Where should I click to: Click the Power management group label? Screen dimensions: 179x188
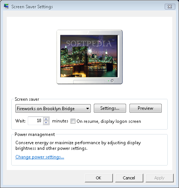pyautogui.click(x=35, y=134)
